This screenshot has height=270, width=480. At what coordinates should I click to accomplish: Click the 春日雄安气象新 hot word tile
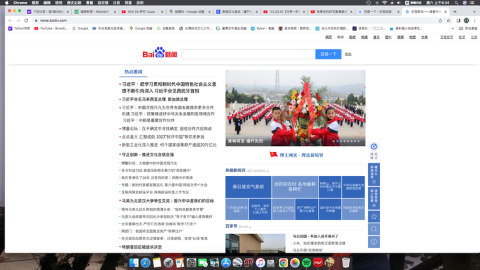tap(248, 187)
